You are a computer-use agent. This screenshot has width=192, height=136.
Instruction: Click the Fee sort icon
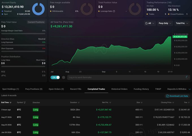(x=189, y=102)
